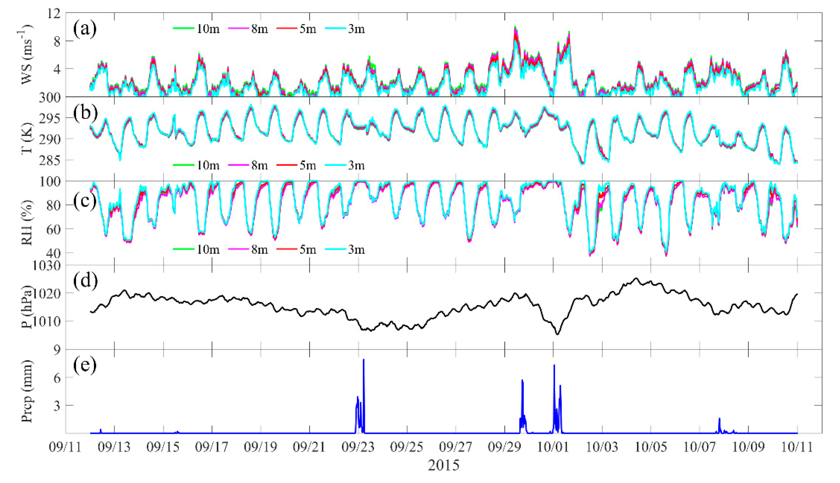Image resolution: width=840 pixels, height=483 pixels.
Task: Click the 09/27 date tick label
Action: tap(456, 447)
